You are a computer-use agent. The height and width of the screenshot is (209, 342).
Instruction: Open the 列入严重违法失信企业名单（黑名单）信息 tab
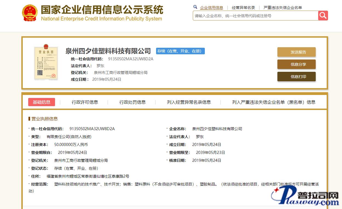click(274, 102)
